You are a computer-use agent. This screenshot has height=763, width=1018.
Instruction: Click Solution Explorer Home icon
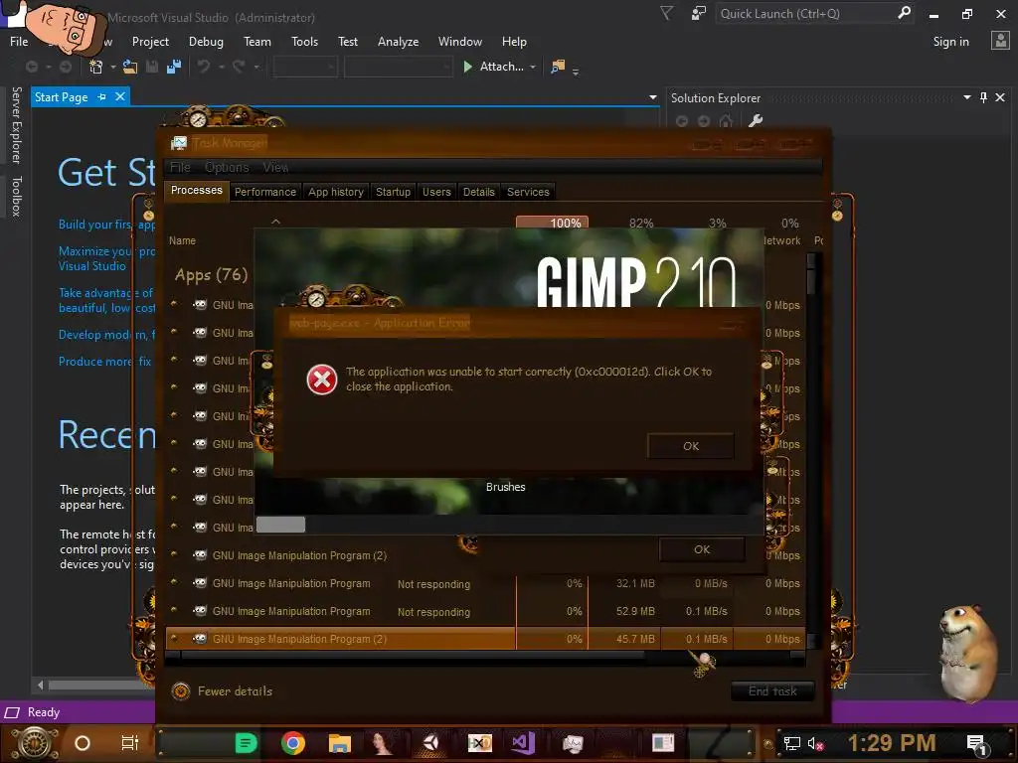click(x=726, y=121)
